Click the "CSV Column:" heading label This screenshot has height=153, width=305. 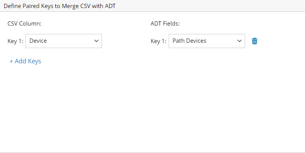pyautogui.click(x=24, y=24)
